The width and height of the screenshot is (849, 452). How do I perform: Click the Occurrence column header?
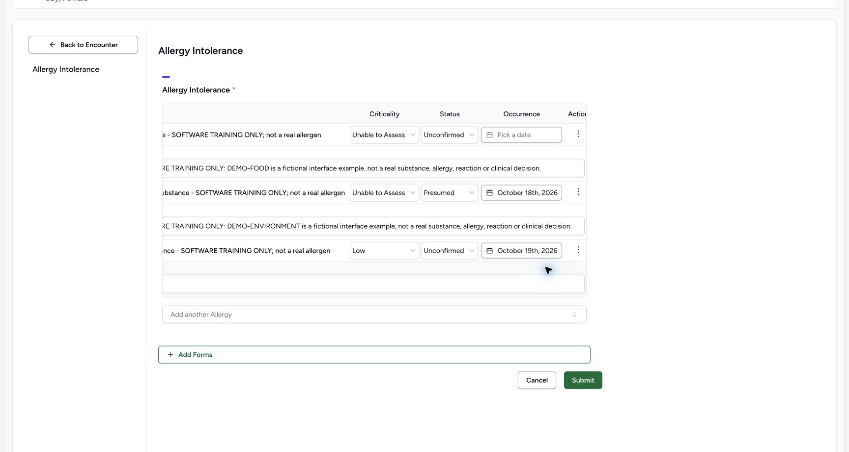521,114
